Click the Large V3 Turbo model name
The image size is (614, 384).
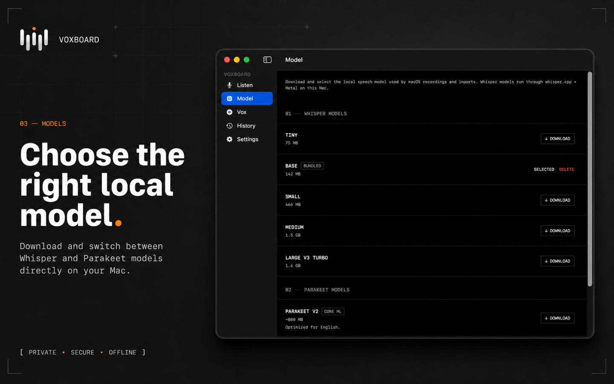[x=307, y=258]
